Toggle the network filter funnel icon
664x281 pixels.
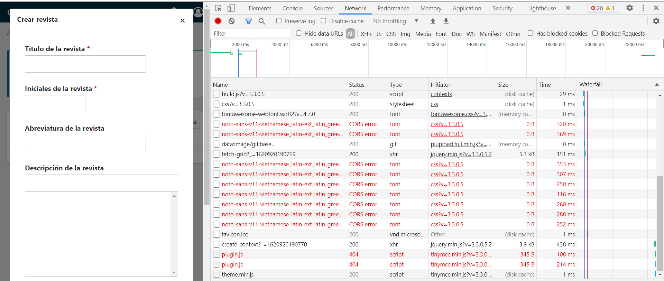coord(249,21)
